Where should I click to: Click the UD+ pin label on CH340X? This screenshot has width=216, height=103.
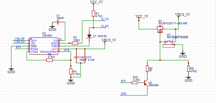[x=34, y=41]
